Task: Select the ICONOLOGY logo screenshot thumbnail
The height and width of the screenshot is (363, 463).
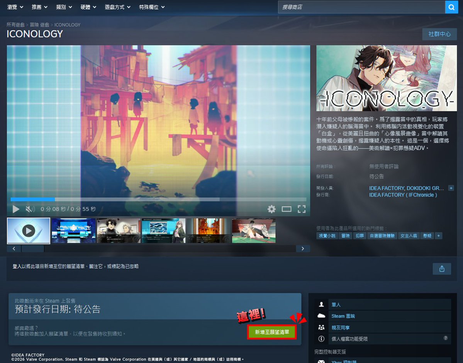Action: tap(73, 231)
